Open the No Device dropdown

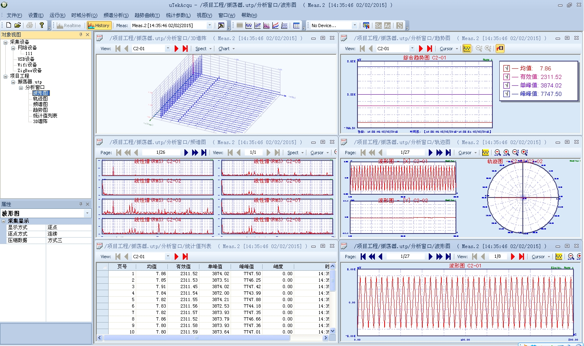point(355,25)
